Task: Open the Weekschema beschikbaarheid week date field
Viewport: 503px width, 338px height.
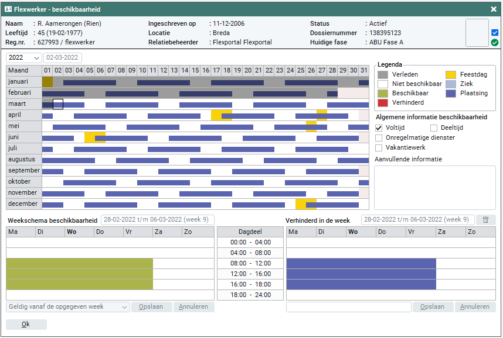Action: (x=157, y=220)
